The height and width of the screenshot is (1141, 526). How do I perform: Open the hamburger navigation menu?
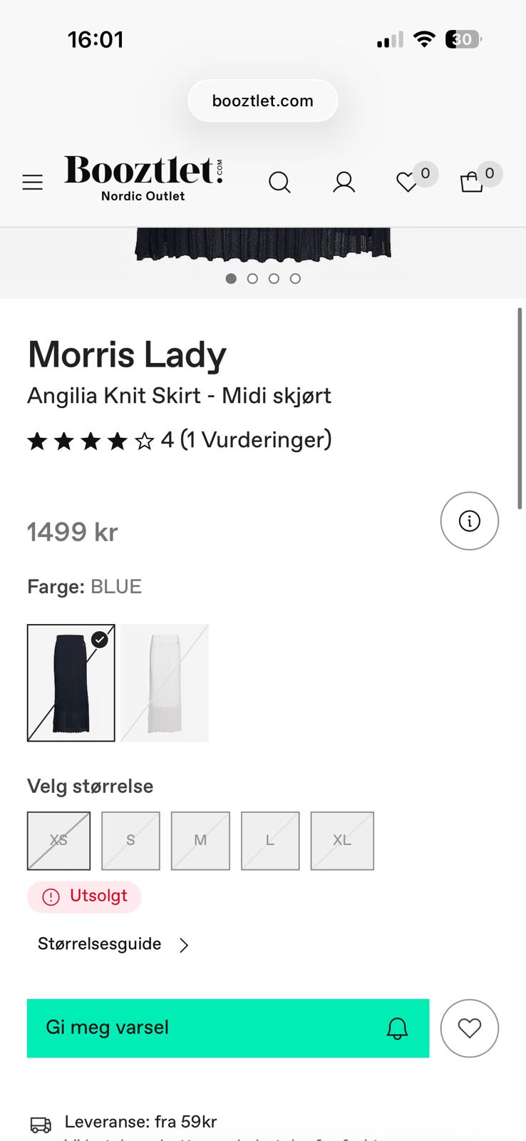33,183
